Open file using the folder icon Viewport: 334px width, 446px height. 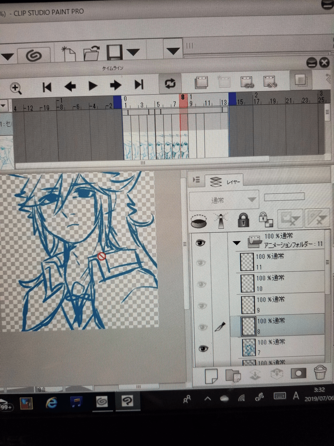click(x=92, y=53)
